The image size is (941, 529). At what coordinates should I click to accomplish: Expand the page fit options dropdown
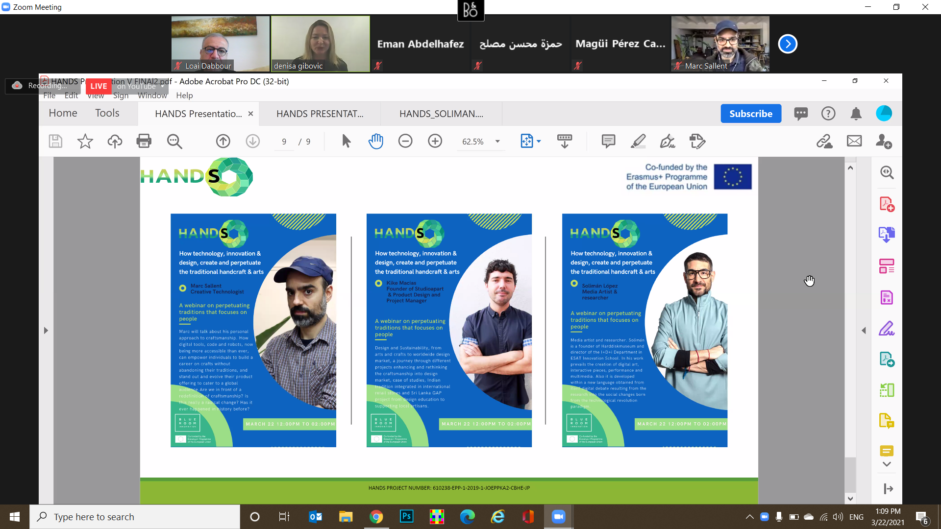pyautogui.click(x=539, y=142)
